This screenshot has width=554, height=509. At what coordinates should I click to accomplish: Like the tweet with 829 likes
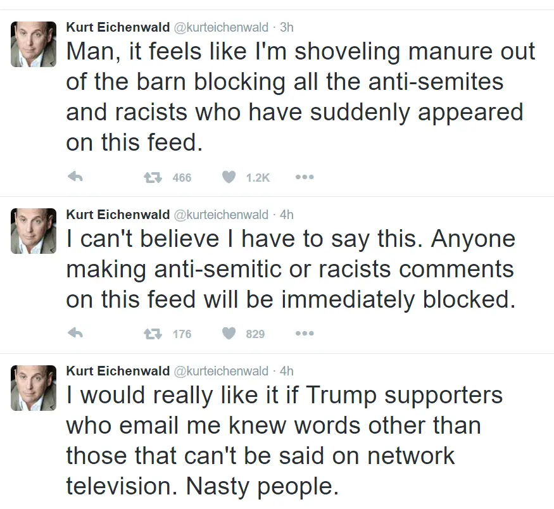[229, 334]
